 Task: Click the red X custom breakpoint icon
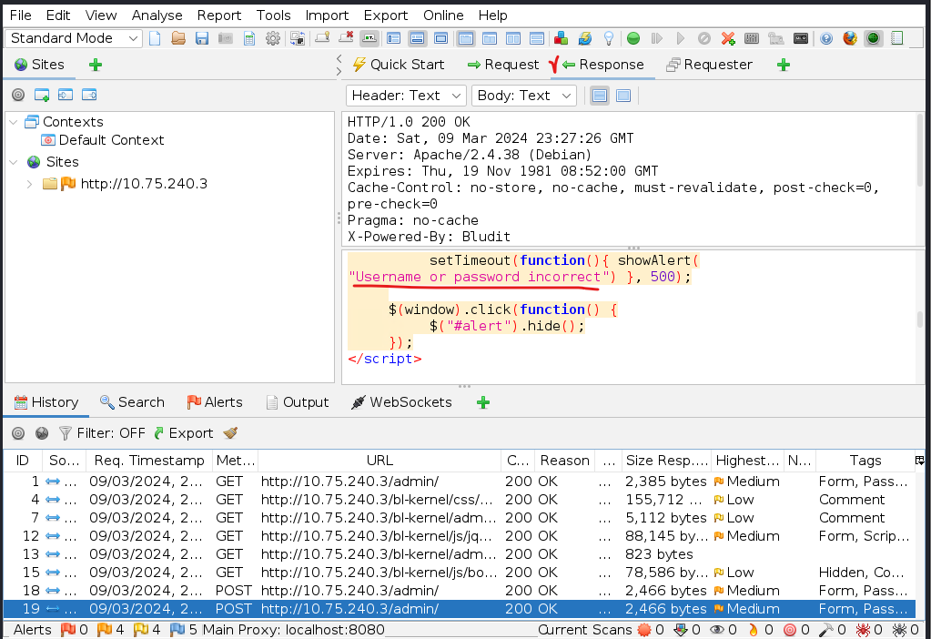click(728, 38)
